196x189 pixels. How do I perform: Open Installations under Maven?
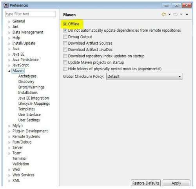[x=28, y=93]
